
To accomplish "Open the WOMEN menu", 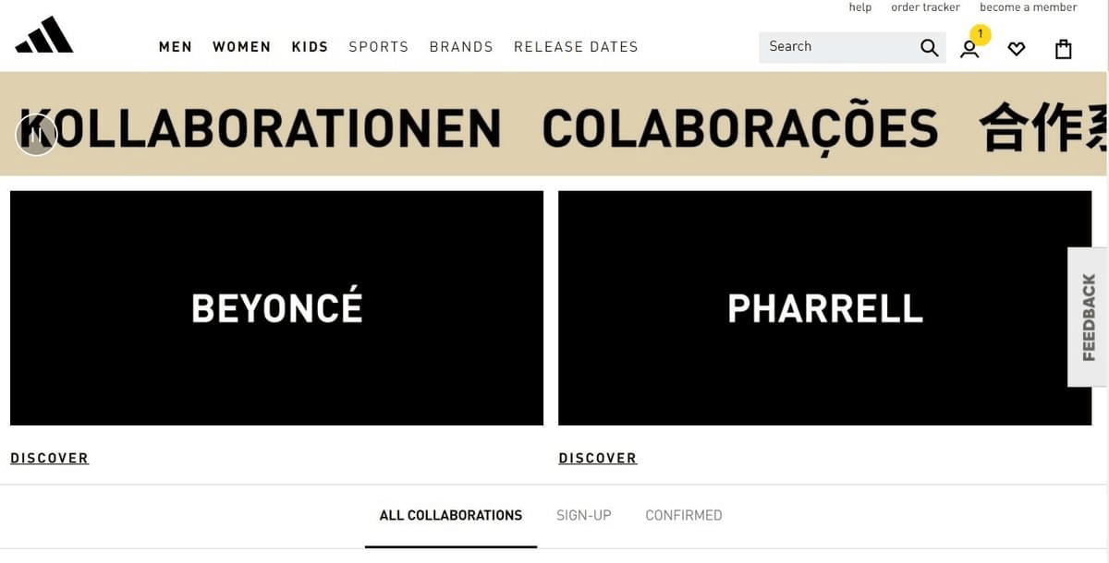I will (x=241, y=46).
